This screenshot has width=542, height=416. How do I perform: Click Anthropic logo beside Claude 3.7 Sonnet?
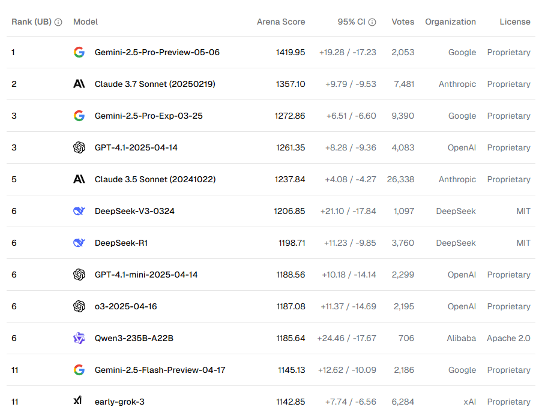click(x=79, y=84)
